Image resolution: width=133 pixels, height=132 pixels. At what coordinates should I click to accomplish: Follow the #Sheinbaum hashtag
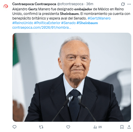tap(87, 23)
